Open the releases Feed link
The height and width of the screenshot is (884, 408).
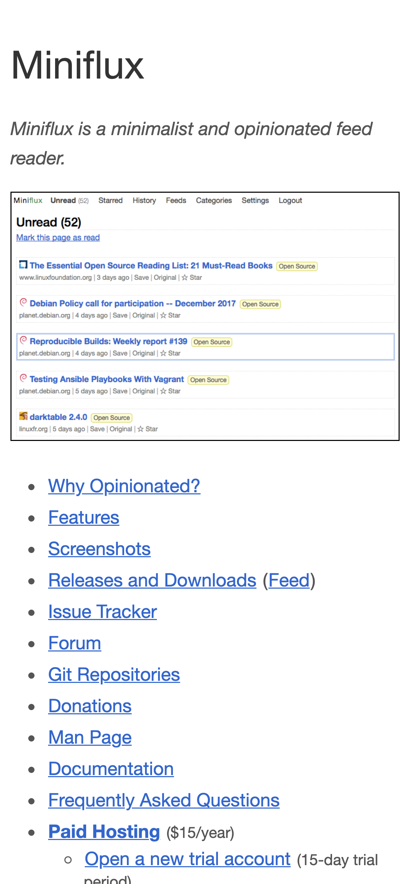click(x=289, y=580)
